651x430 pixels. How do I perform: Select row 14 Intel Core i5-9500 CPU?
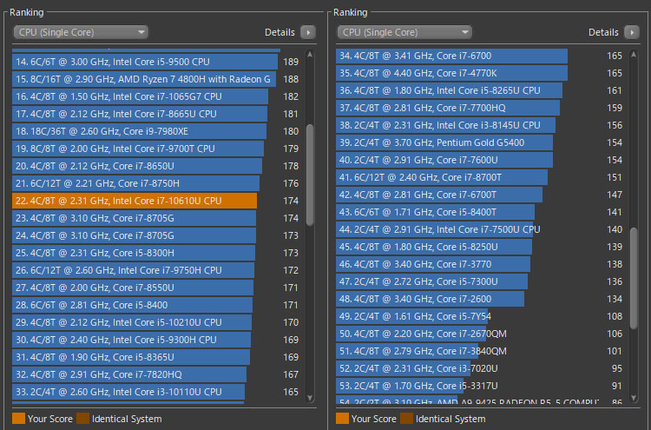(155, 62)
